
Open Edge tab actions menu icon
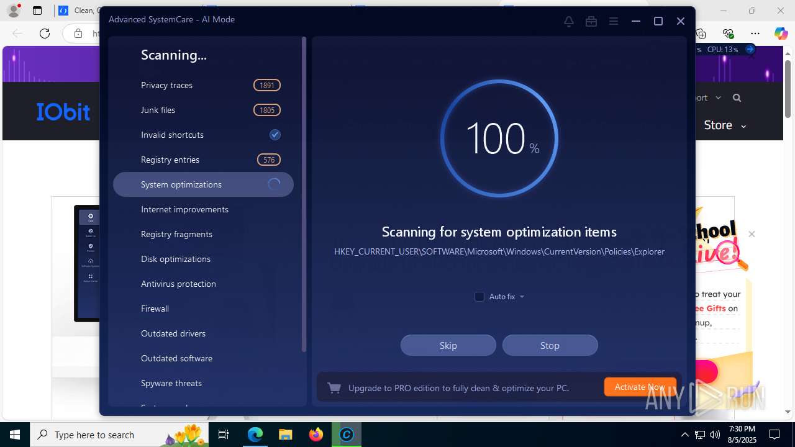[x=37, y=11]
